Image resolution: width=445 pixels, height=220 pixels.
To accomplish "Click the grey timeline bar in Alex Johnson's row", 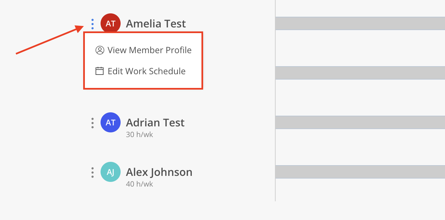I will coord(360,172).
